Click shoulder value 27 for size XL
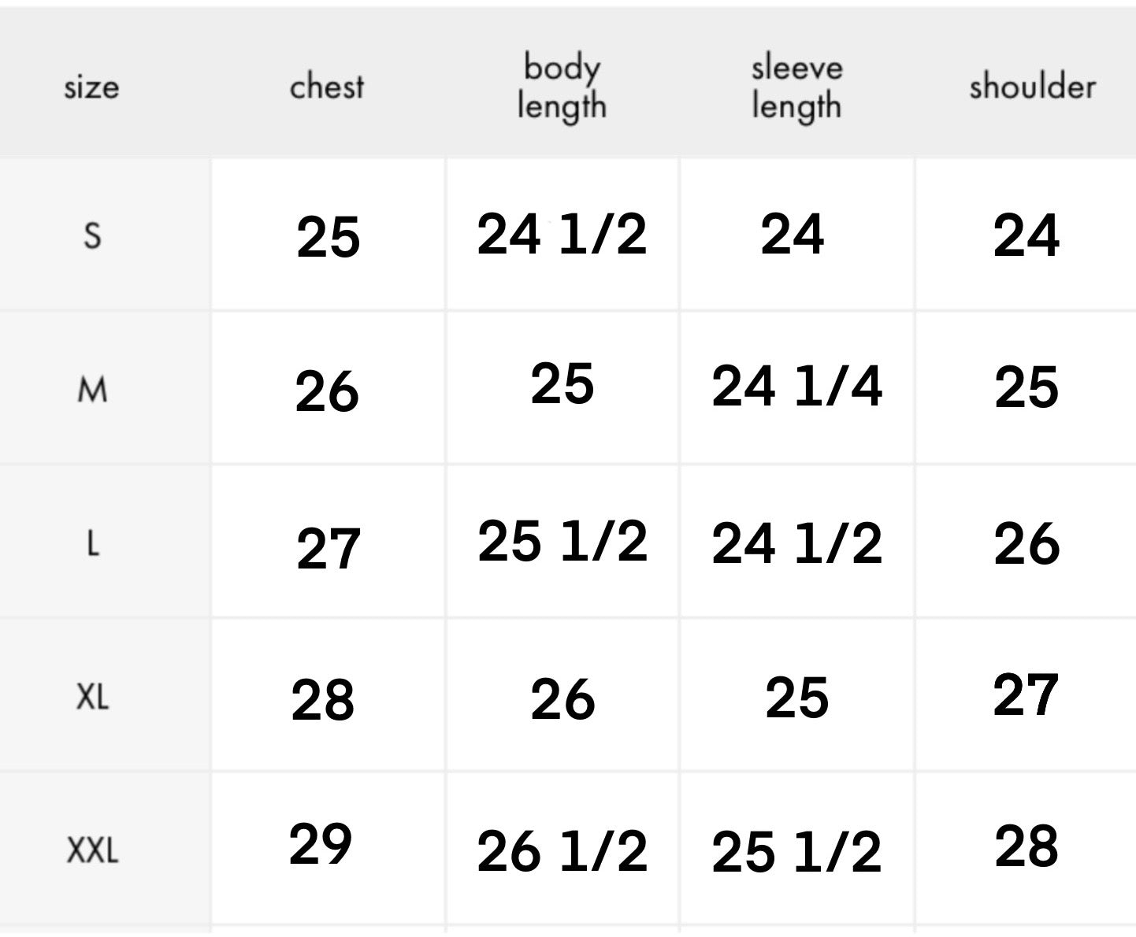The height and width of the screenshot is (937, 1136). pyautogui.click(x=1025, y=695)
